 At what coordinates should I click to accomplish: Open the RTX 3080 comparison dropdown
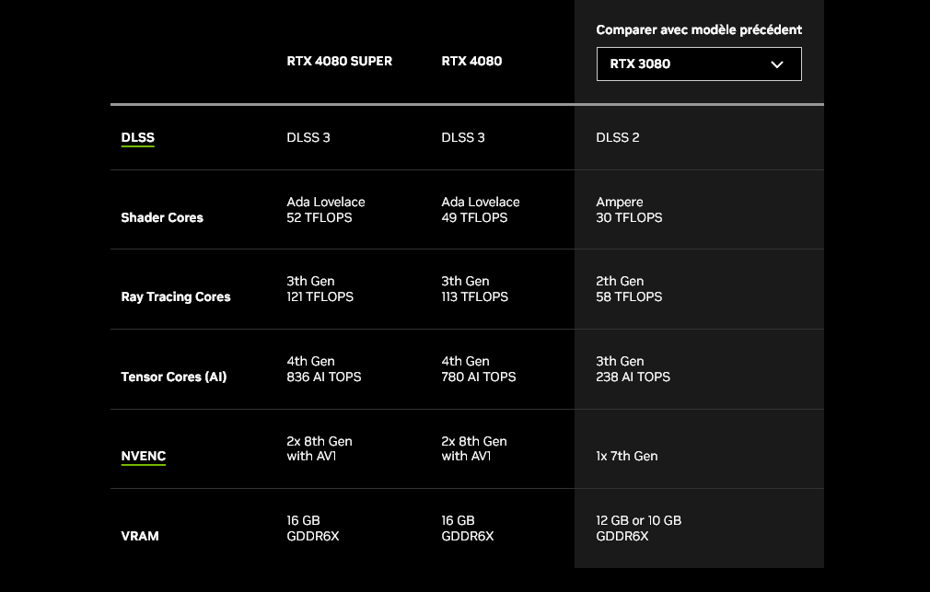pyautogui.click(x=699, y=64)
